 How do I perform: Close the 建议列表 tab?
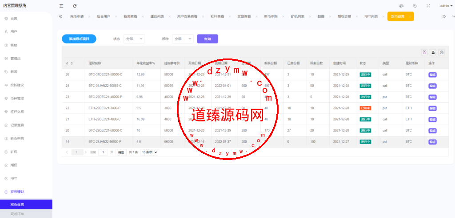(170, 16)
